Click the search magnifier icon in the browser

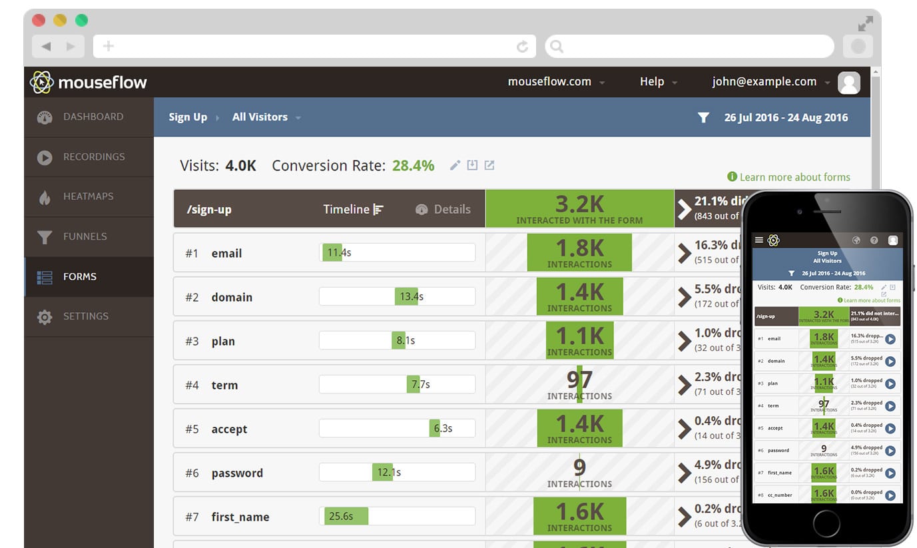tap(557, 47)
